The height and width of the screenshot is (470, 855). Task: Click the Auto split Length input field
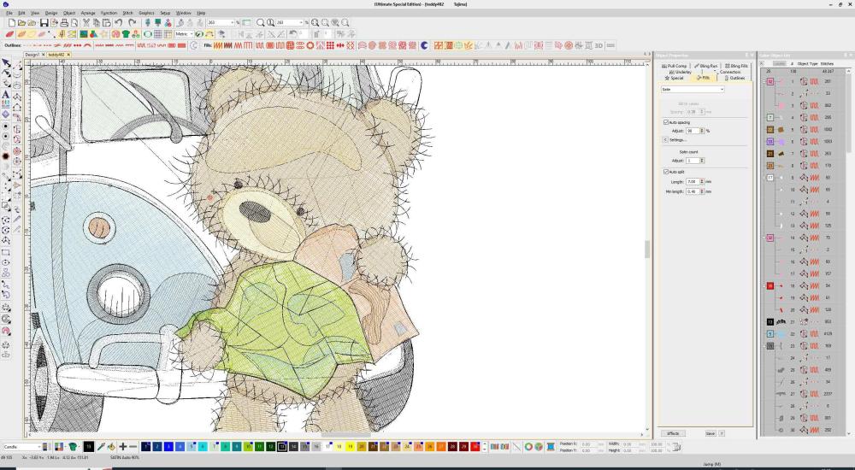(693, 181)
